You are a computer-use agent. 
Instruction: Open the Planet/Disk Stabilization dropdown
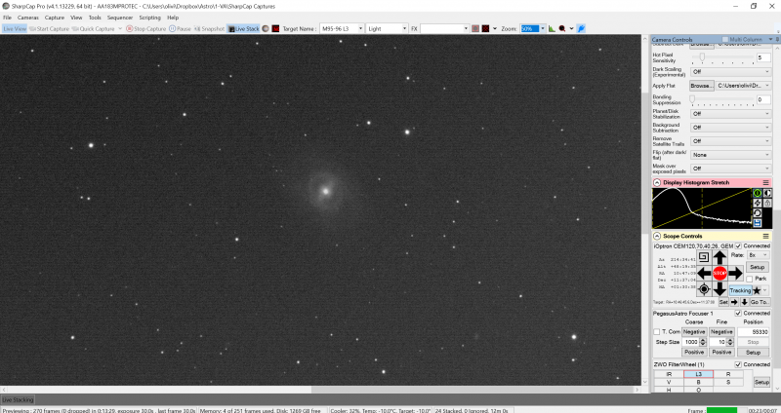pyautogui.click(x=730, y=114)
